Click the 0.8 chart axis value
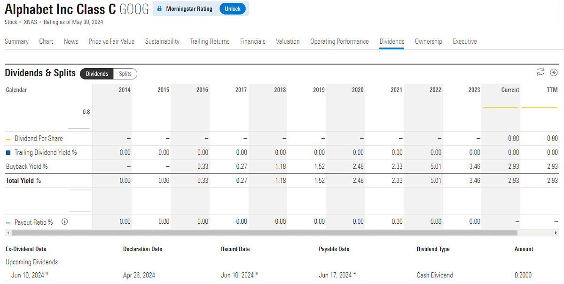This screenshot has width=564, height=284. (86, 112)
